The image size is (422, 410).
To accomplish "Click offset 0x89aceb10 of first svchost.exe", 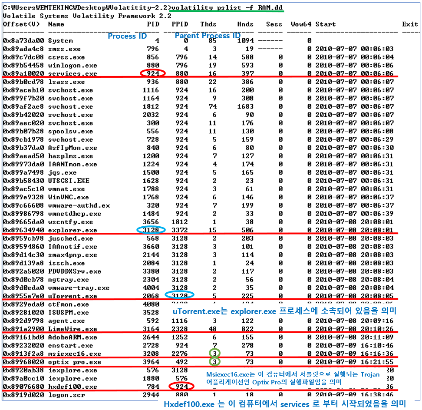I will click(x=23, y=90).
